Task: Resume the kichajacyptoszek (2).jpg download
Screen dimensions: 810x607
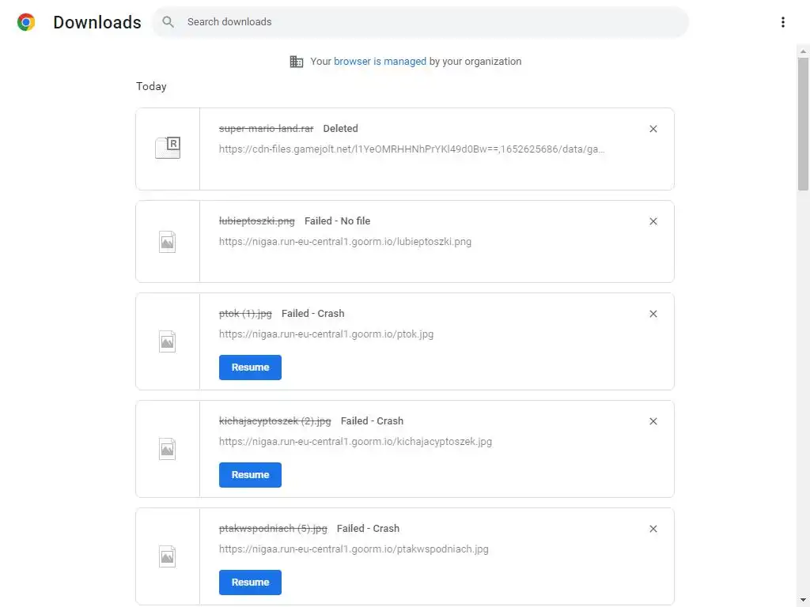Action: 250,475
